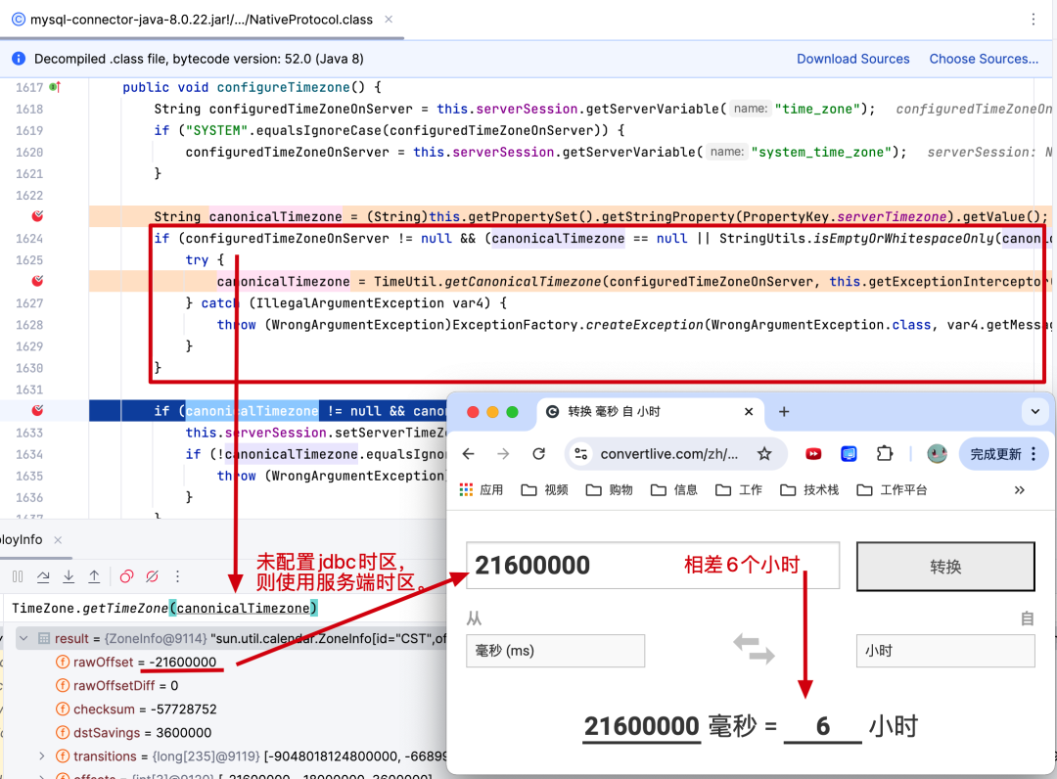Open the 应用 apps shortcut in bookmarks bar

(x=482, y=490)
